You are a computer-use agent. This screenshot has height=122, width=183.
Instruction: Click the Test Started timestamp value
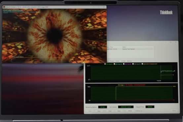click(x=126, y=107)
